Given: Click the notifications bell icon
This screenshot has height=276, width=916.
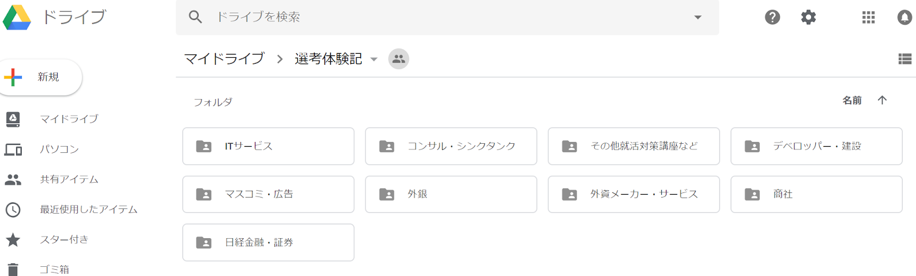Looking at the screenshot, I should click(x=905, y=17).
